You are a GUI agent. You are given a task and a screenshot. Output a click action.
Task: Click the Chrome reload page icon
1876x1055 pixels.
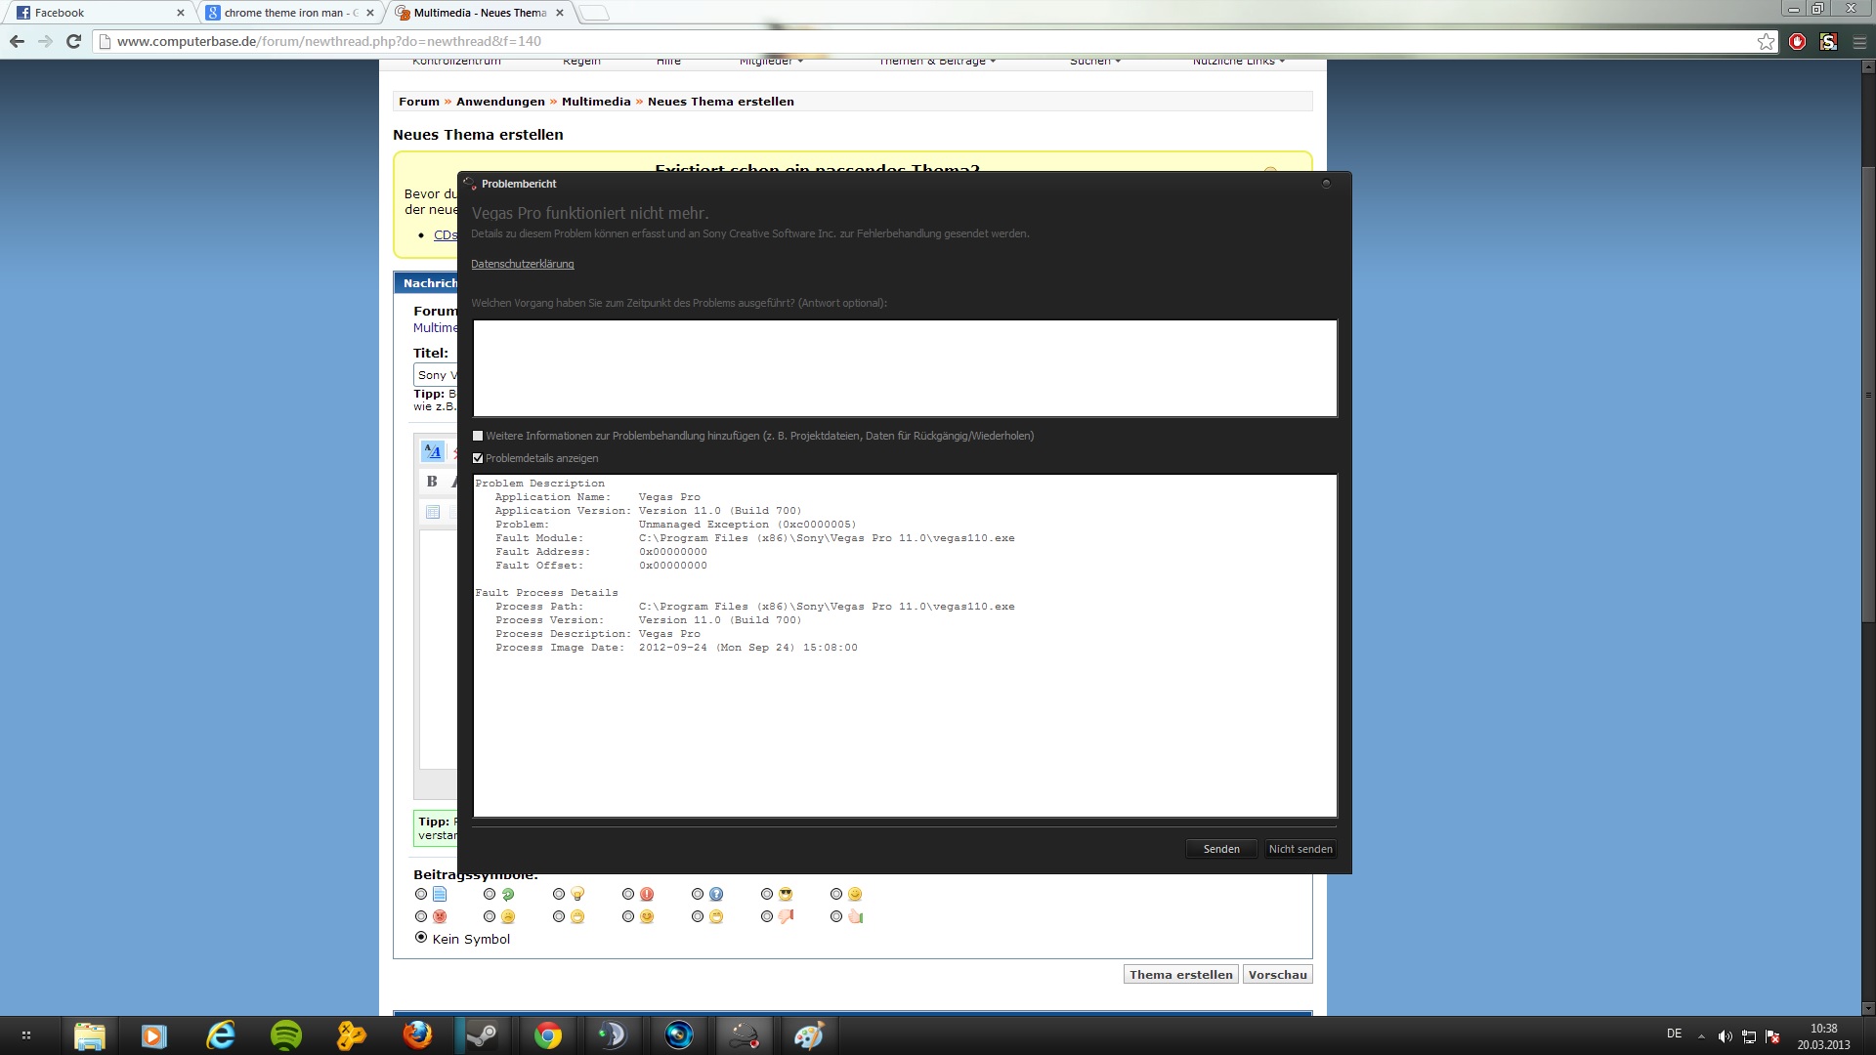pyautogui.click(x=73, y=41)
